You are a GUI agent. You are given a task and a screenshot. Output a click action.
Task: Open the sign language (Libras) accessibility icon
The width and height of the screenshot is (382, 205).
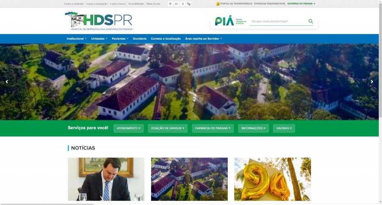189,4
